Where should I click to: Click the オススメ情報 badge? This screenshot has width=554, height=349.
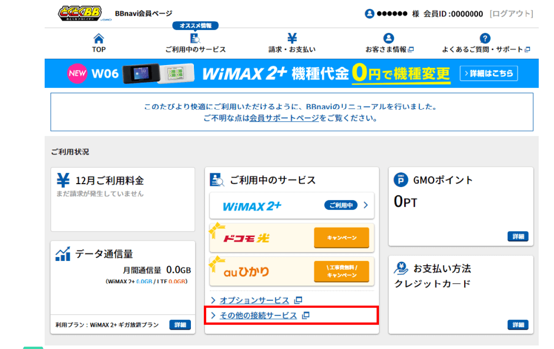(196, 25)
